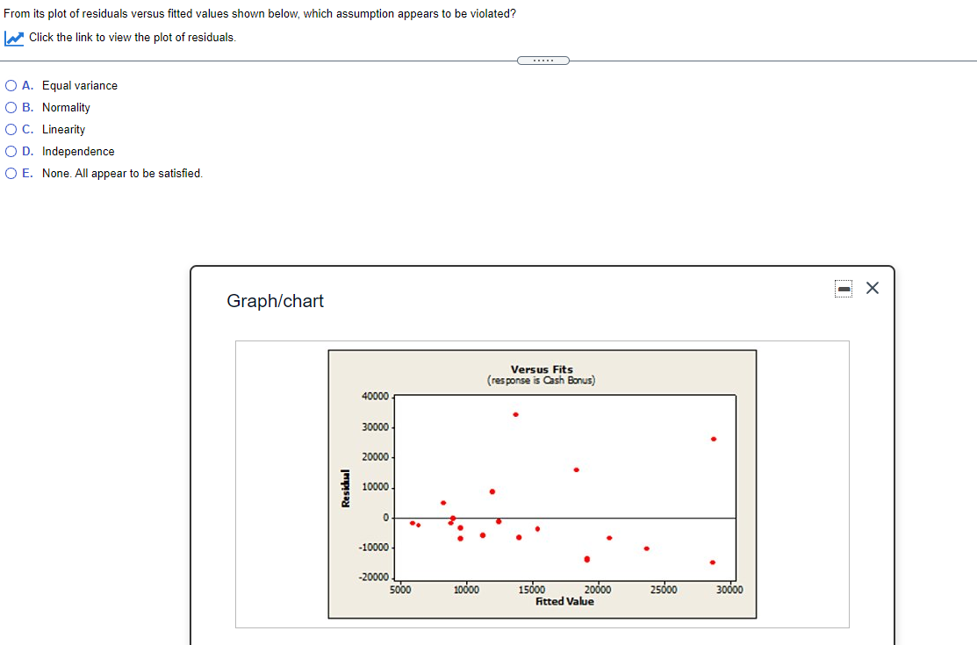
Task: Click the highest residual data point
Action: tap(515, 412)
